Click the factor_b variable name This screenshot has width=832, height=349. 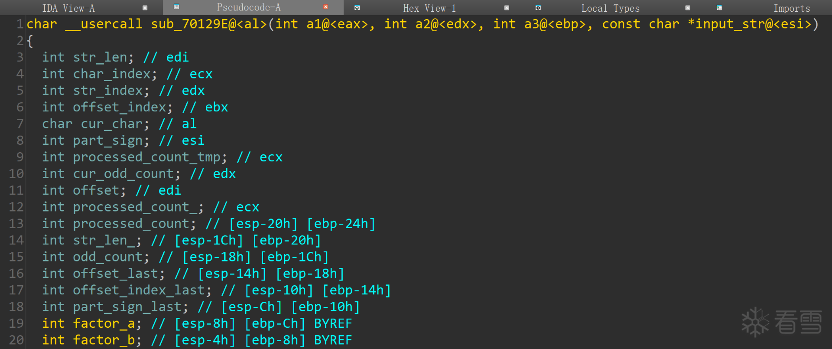(x=104, y=340)
